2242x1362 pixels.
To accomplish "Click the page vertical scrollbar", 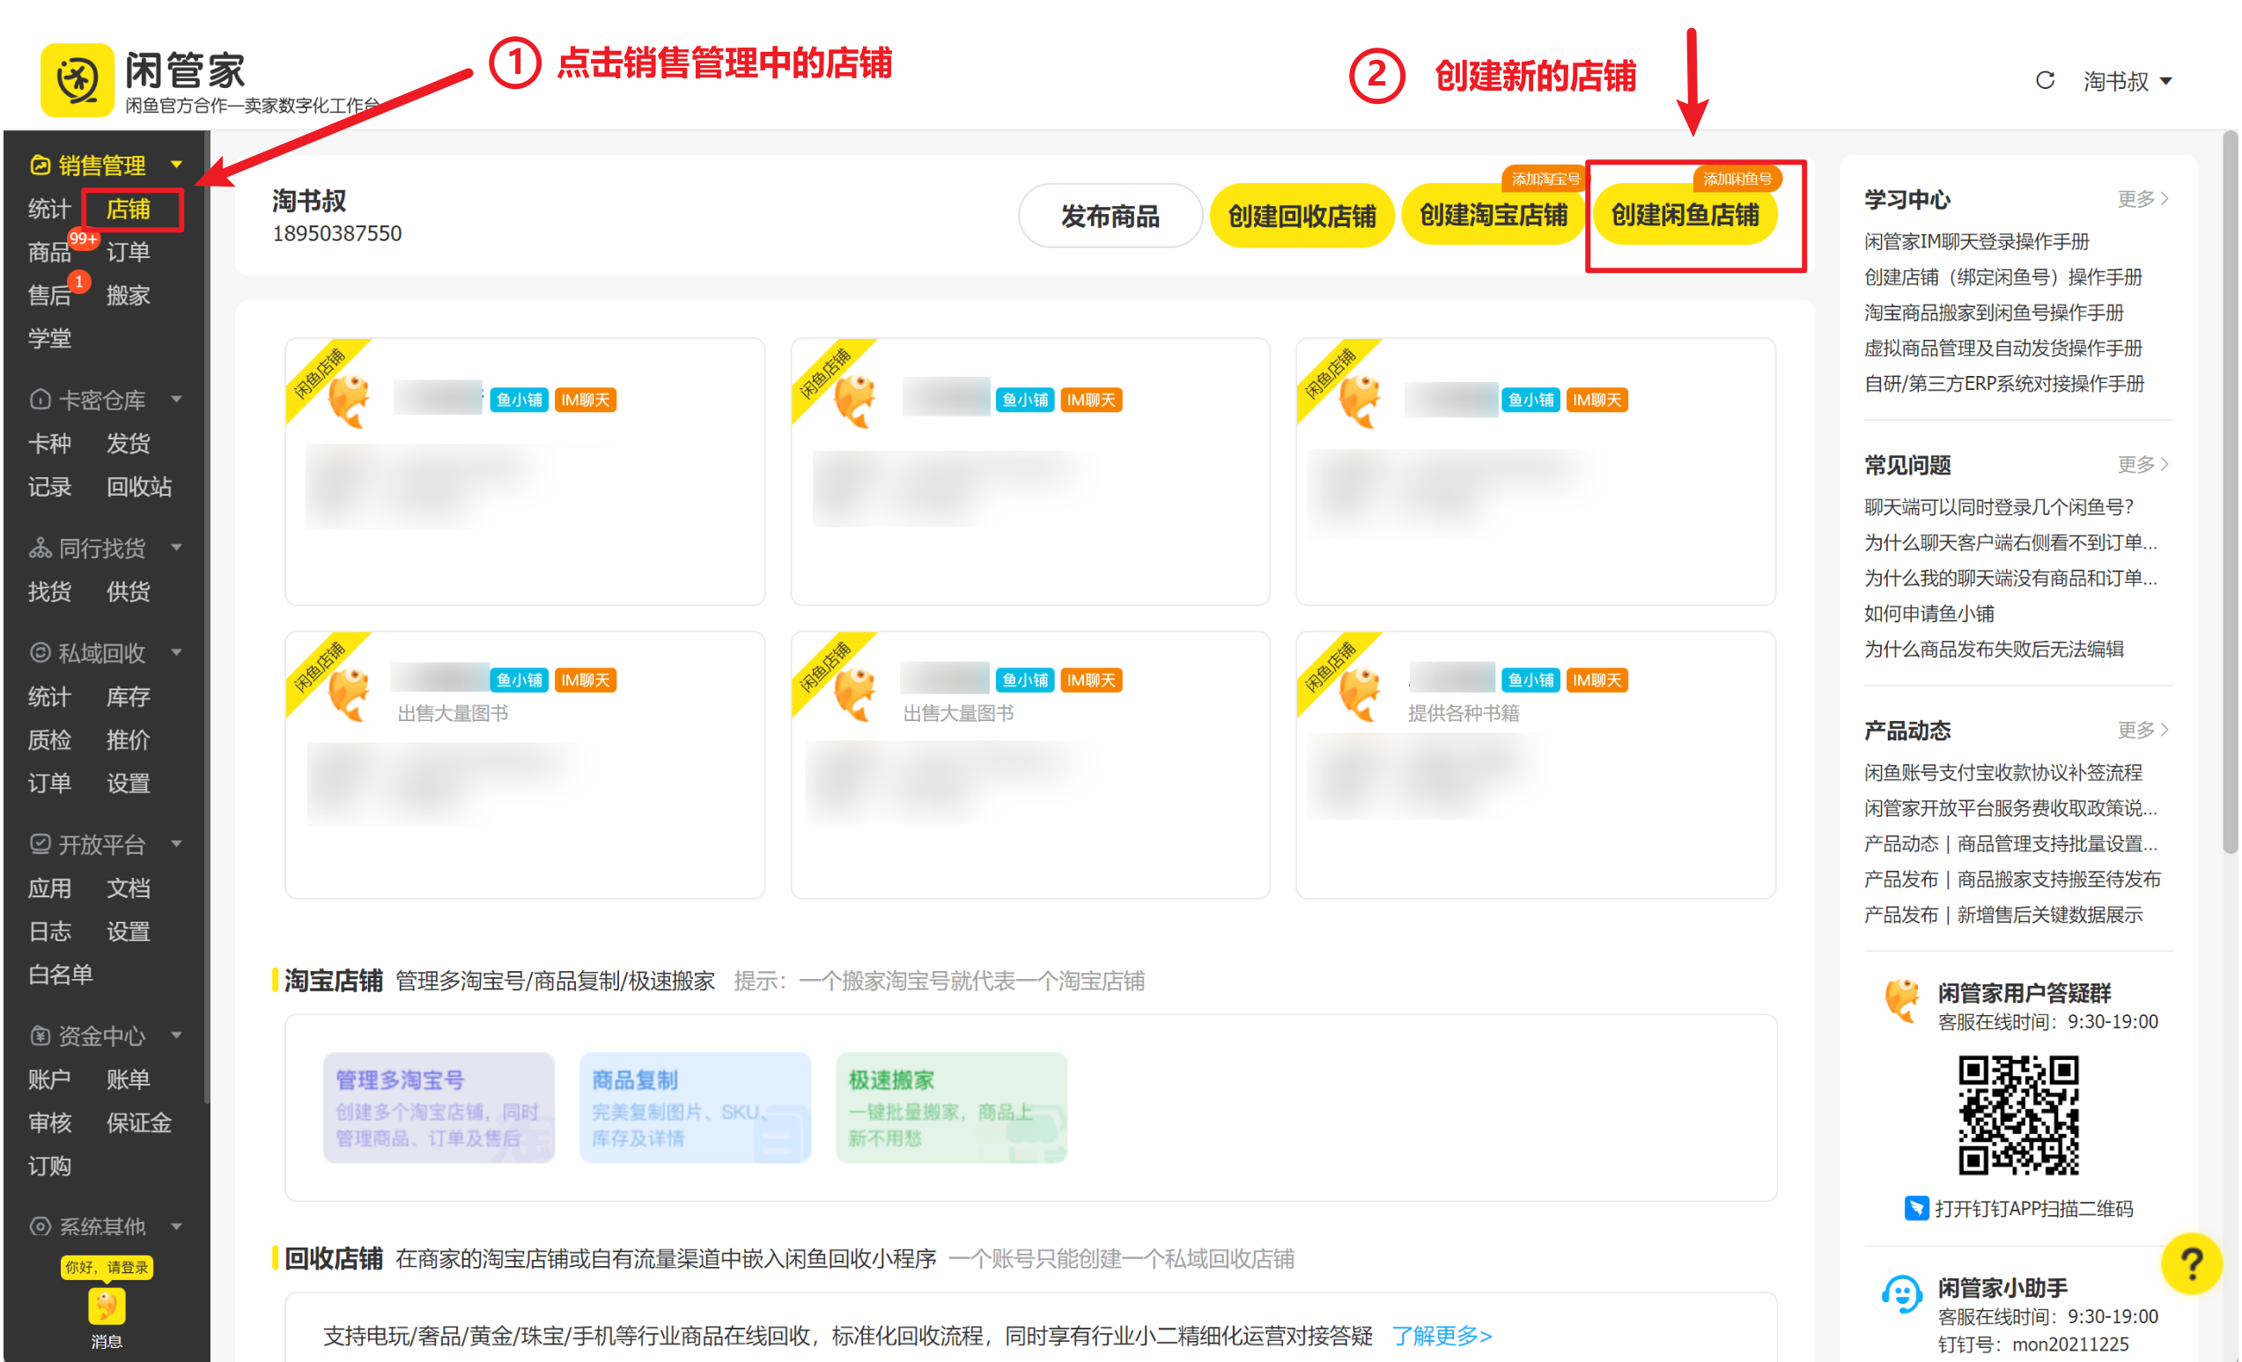I will pyautogui.click(x=2230, y=491).
